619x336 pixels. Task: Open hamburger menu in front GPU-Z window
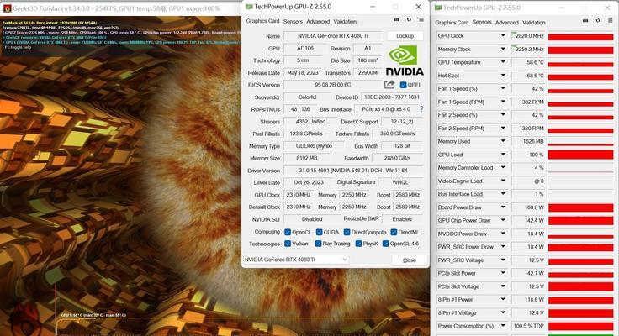tap(421, 19)
